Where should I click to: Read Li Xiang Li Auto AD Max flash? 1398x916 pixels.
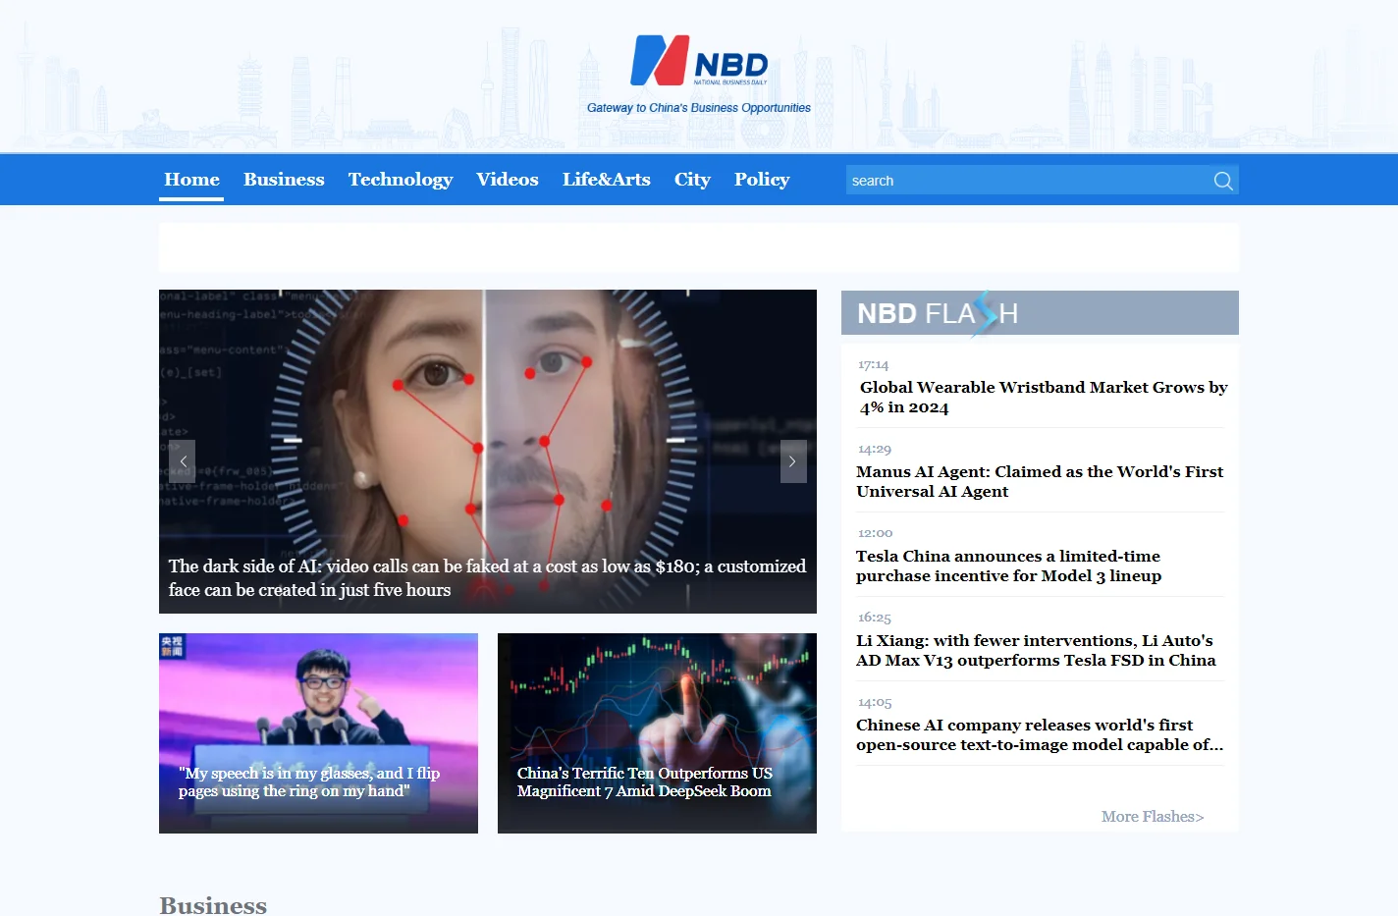(1036, 651)
